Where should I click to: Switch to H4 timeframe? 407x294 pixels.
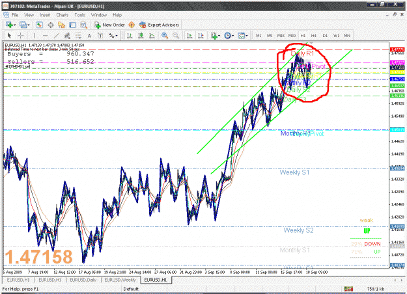click(314, 36)
